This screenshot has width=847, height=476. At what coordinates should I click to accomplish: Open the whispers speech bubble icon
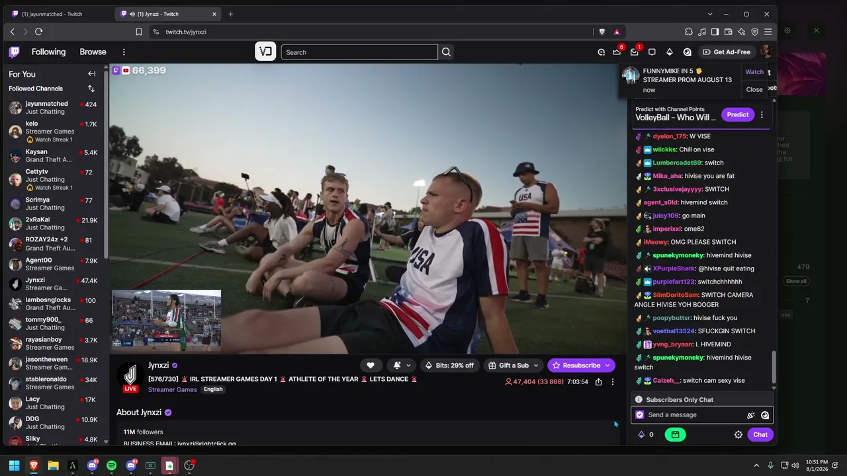[652, 52]
